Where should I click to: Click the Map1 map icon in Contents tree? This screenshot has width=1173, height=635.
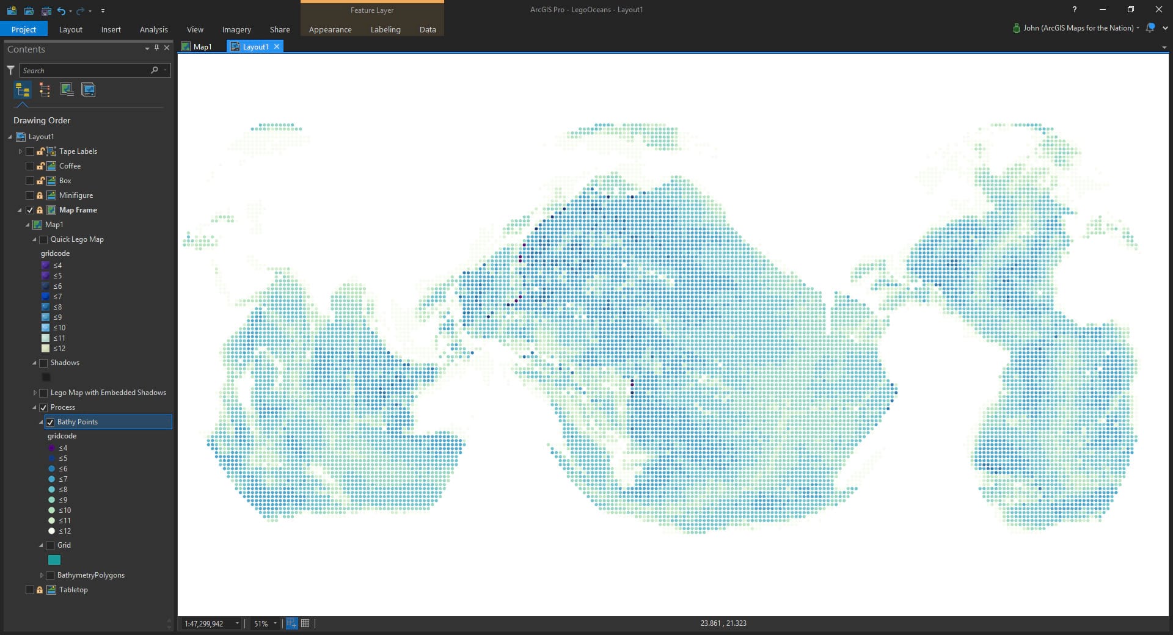pyautogui.click(x=37, y=225)
